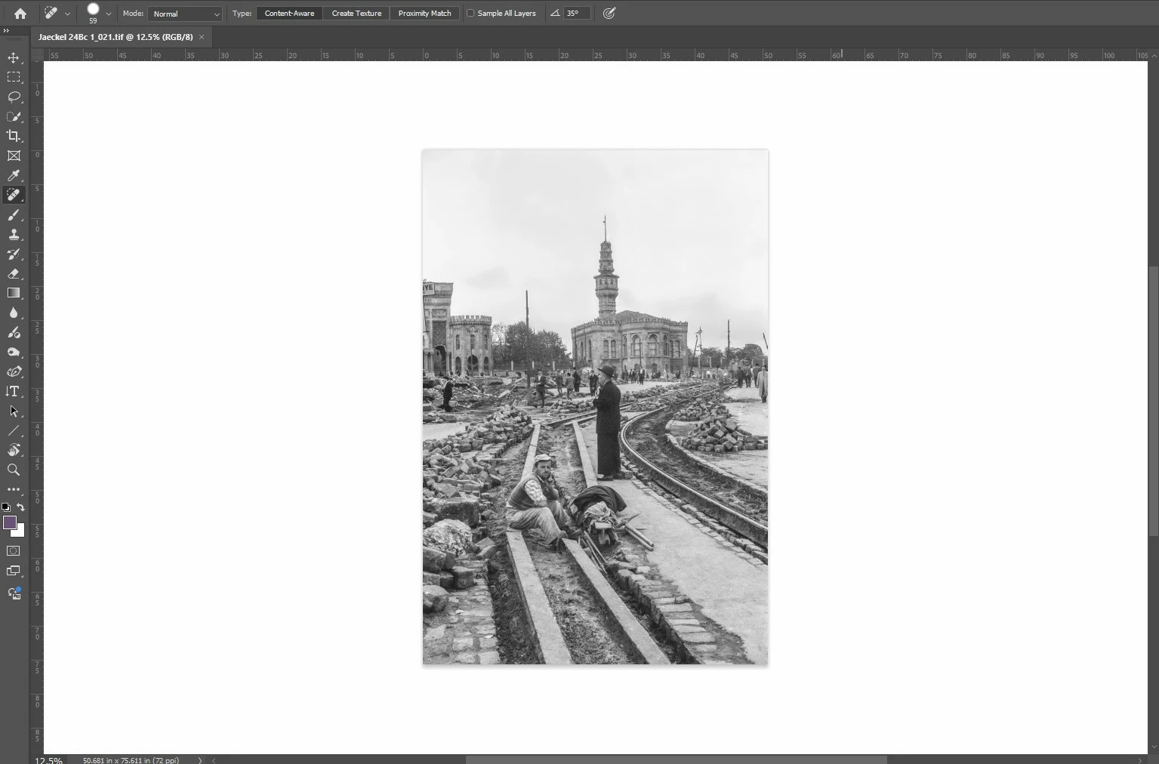Close the Jaeckel 24Bc 1_021.tif tab
Screen dimensions: 1159x764
pyautogui.click(x=202, y=37)
